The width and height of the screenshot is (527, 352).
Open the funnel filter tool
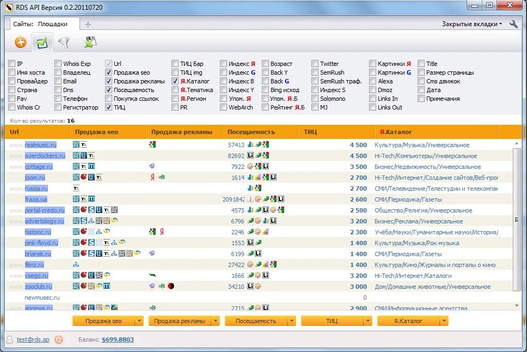click(x=64, y=43)
